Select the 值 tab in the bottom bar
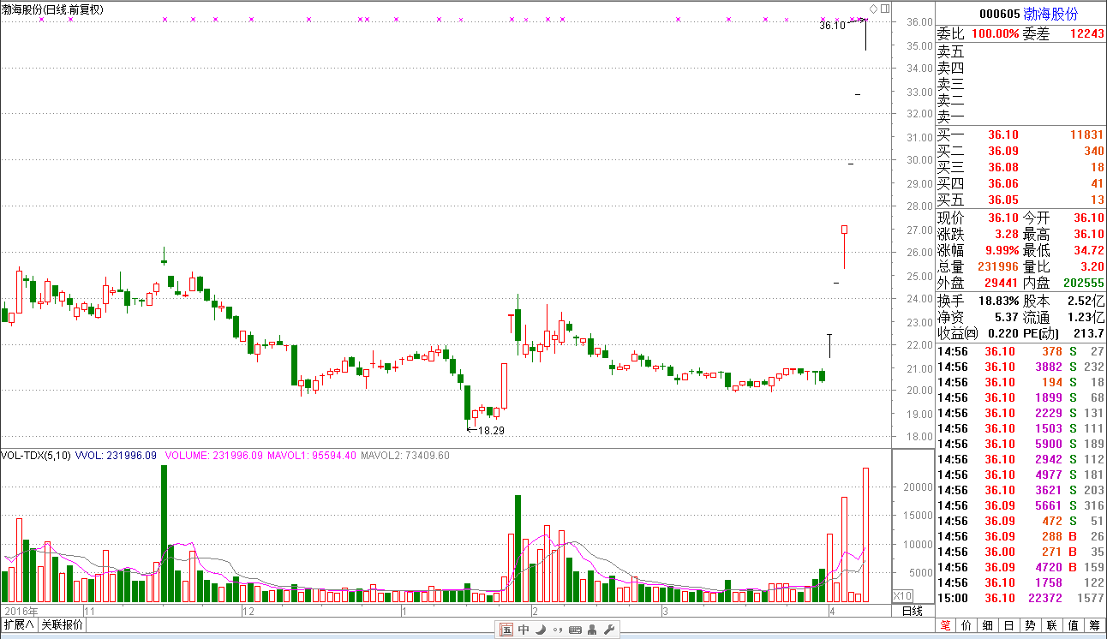 tap(1074, 625)
